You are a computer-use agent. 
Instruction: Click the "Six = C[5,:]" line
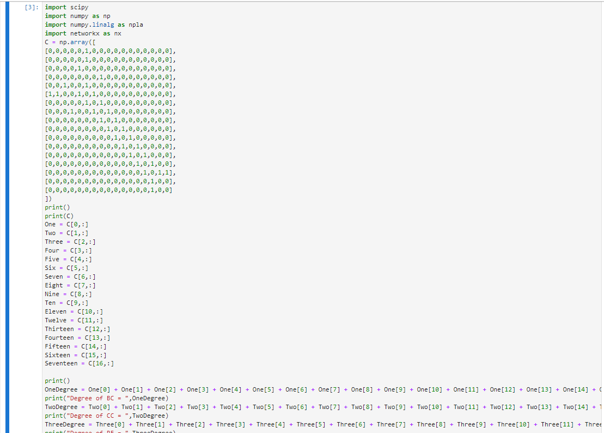(66, 268)
